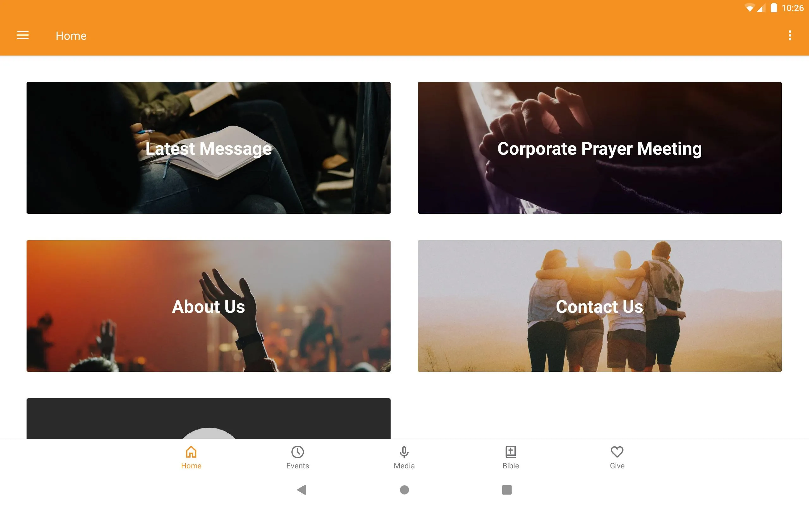Screen dimensions: 809x505
Task: Tap the About Us section
Action: coord(209,306)
